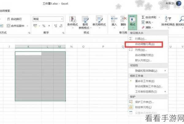Click the 列宽 column width icon in menu

pos(131,50)
